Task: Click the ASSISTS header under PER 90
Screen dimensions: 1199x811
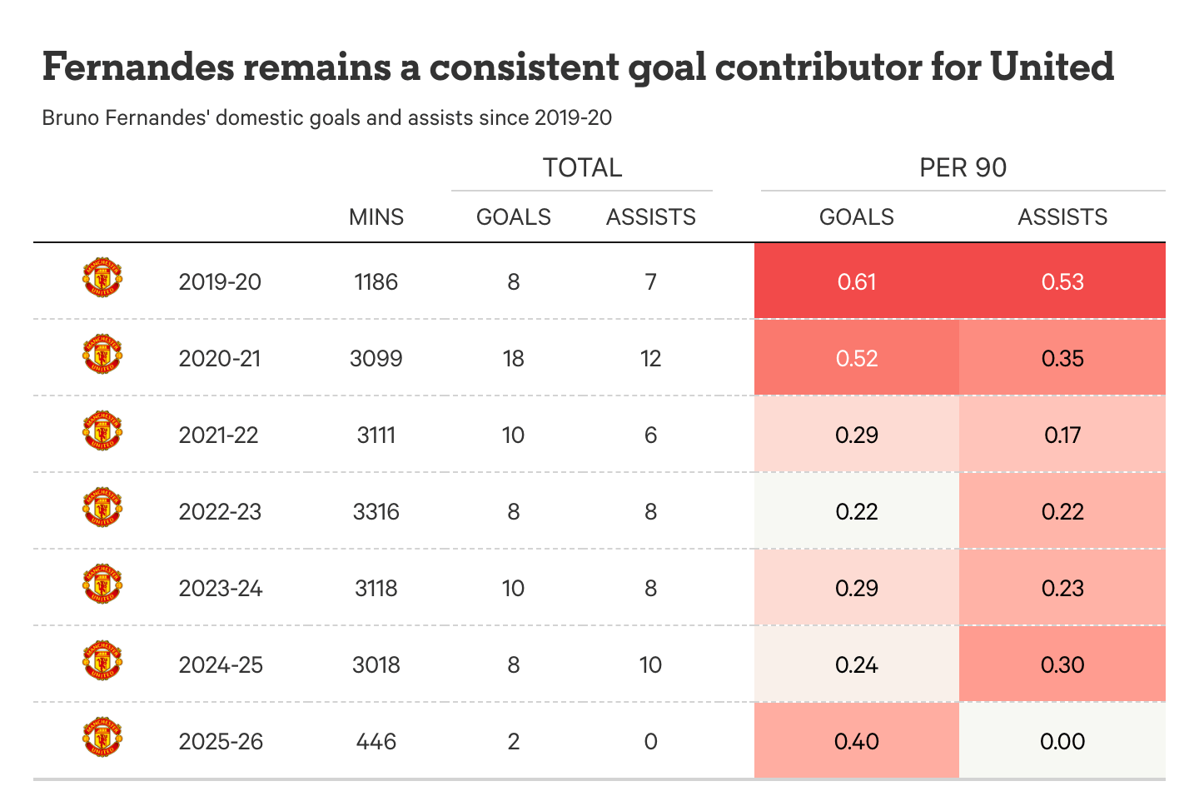Action: click(1062, 217)
